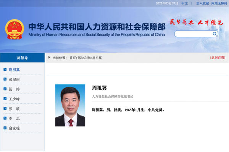Click the biography line starting 周祖翼，男
Viewport: 229px width, 152px height.
pyautogui.click(x=128, y=110)
